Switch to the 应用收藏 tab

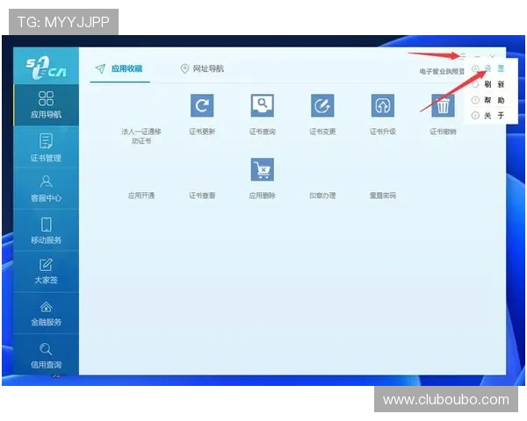pos(119,68)
